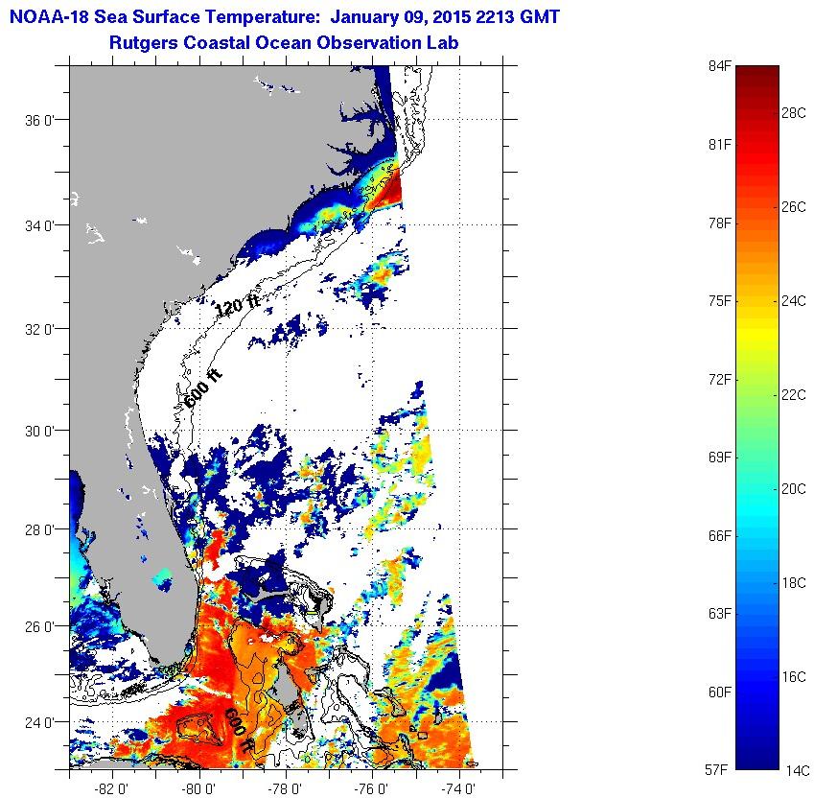Click the '24C' colorbar label
Image resolution: width=814 pixels, height=798 pixels.
coord(794,301)
